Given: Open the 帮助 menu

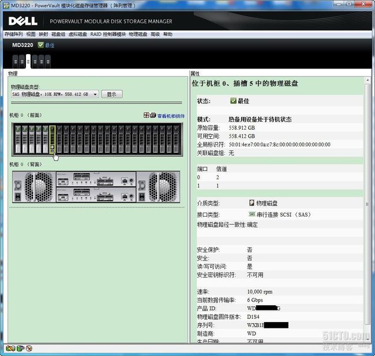Looking at the screenshot, I should (x=168, y=34).
